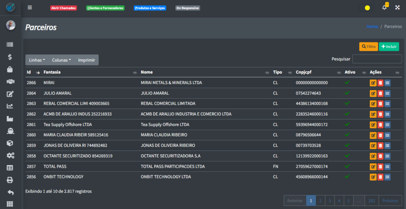
Task: Sort table by Ativo column
Action: [350, 72]
